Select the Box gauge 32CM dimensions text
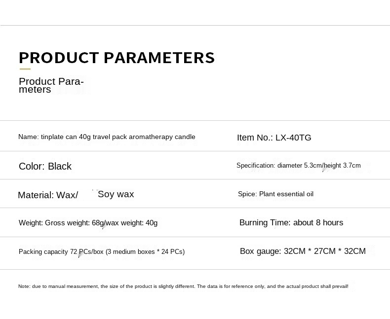The width and height of the screenshot is (390, 319). point(324,251)
